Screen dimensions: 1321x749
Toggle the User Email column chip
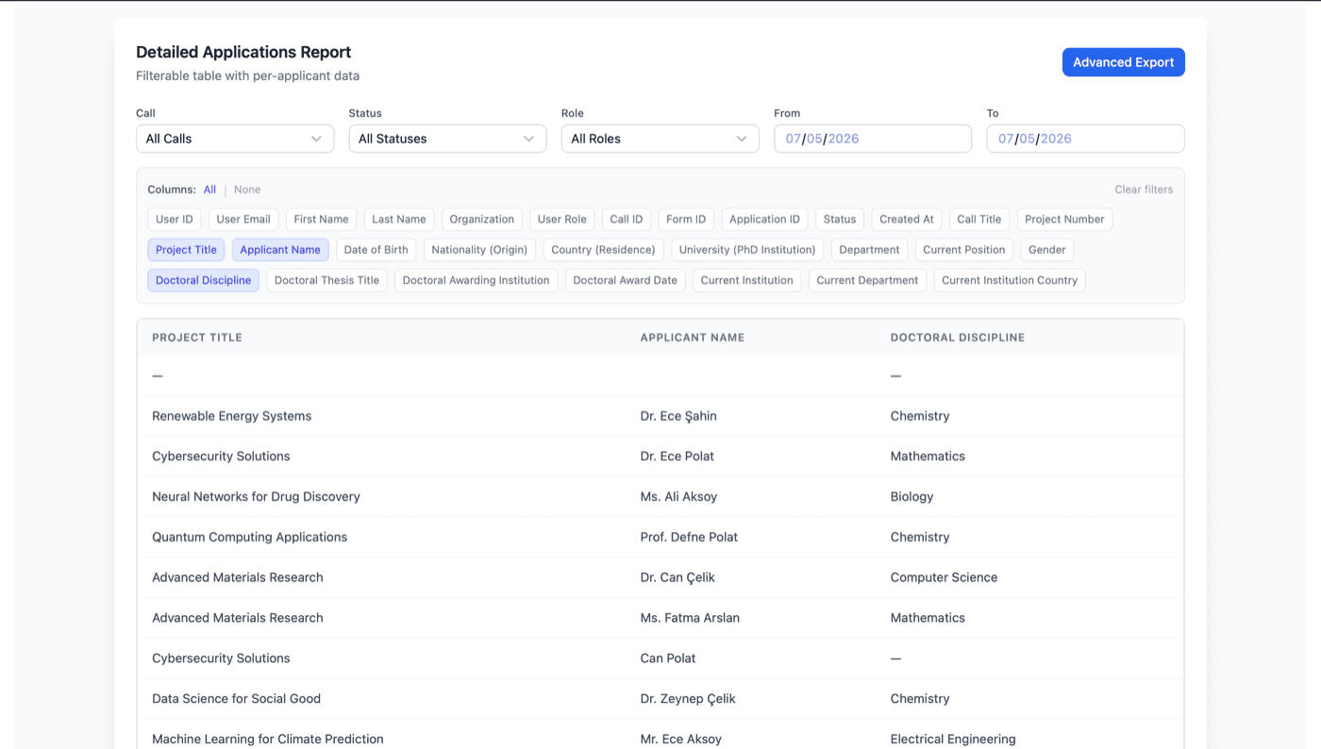[x=243, y=219]
